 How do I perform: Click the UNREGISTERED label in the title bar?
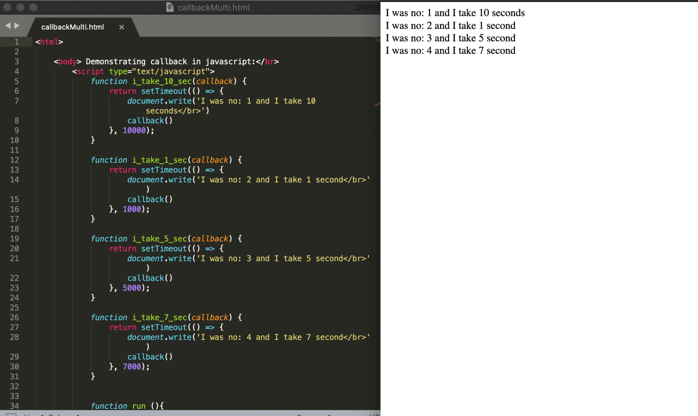click(x=367, y=8)
